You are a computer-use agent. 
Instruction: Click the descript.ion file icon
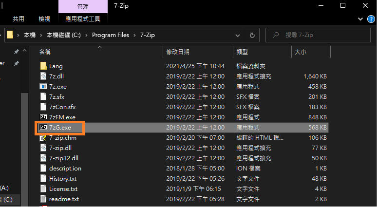click(43, 169)
